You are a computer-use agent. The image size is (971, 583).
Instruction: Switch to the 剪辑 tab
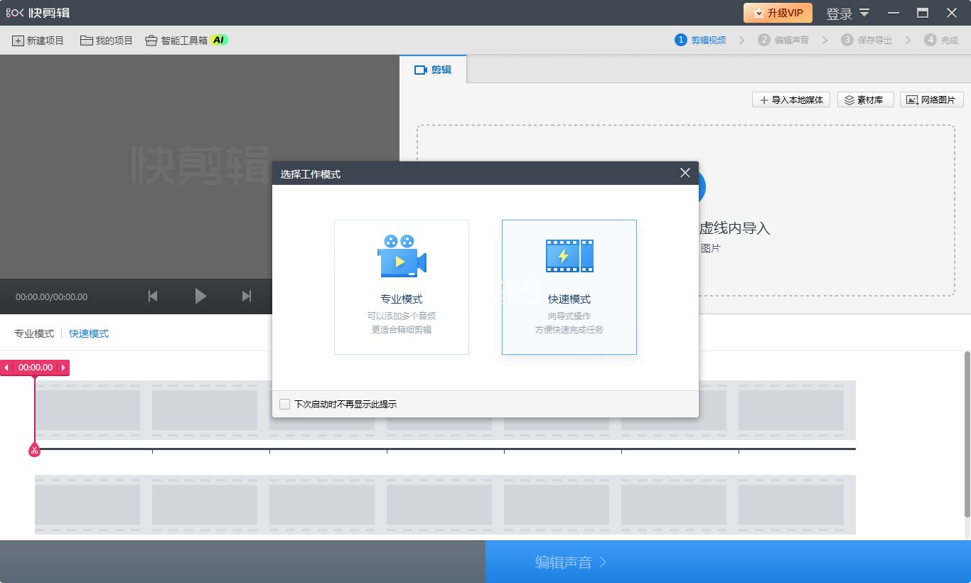(x=433, y=70)
